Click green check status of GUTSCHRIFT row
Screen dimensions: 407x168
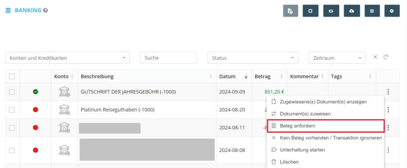click(35, 92)
